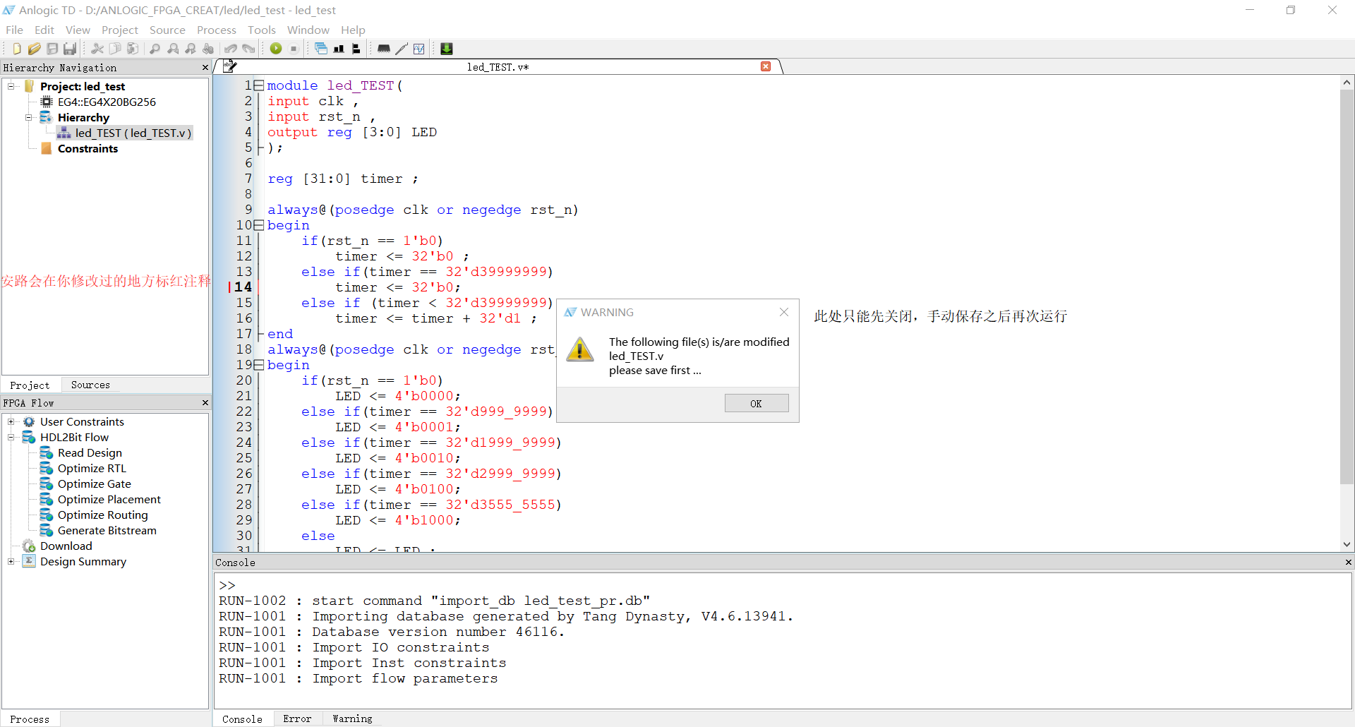Create a new file from the toolbar

[17, 49]
